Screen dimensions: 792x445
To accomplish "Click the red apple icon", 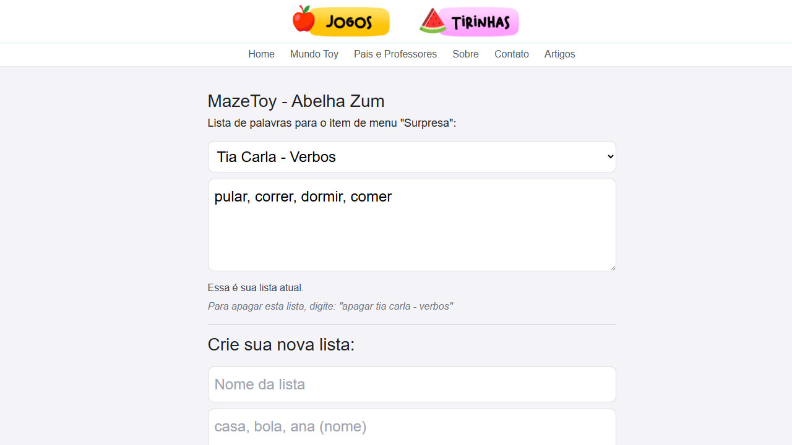I will pyautogui.click(x=303, y=19).
